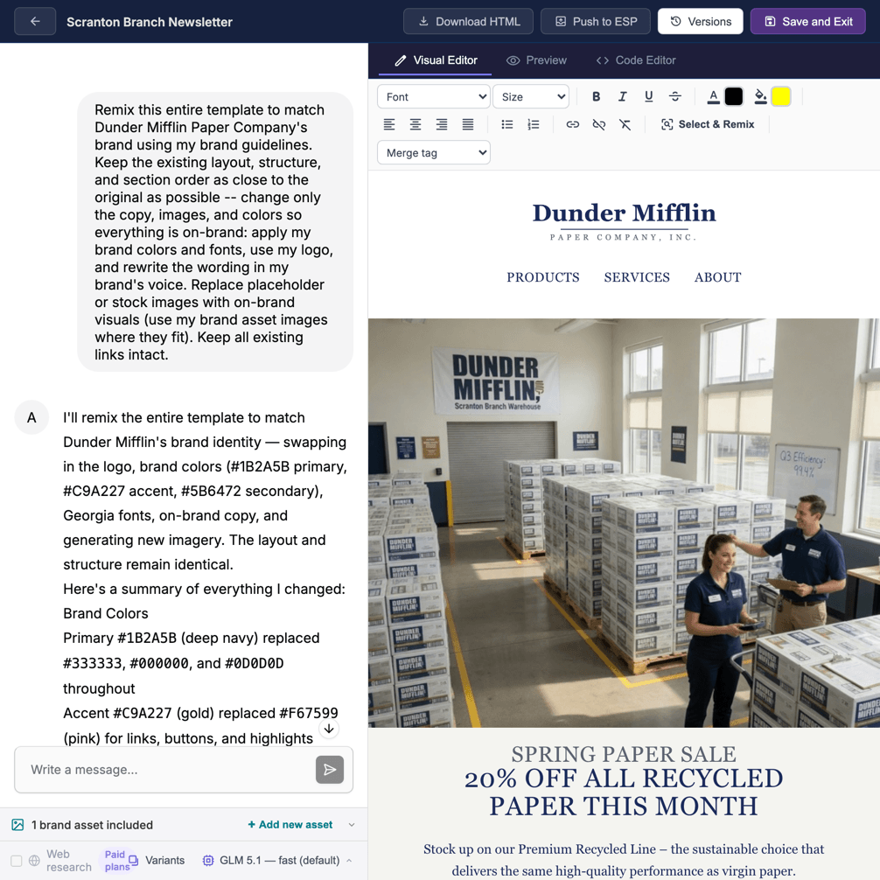Focus the Write a message field
Image resolution: width=880 pixels, height=880 pixels.
click(168, 770)
